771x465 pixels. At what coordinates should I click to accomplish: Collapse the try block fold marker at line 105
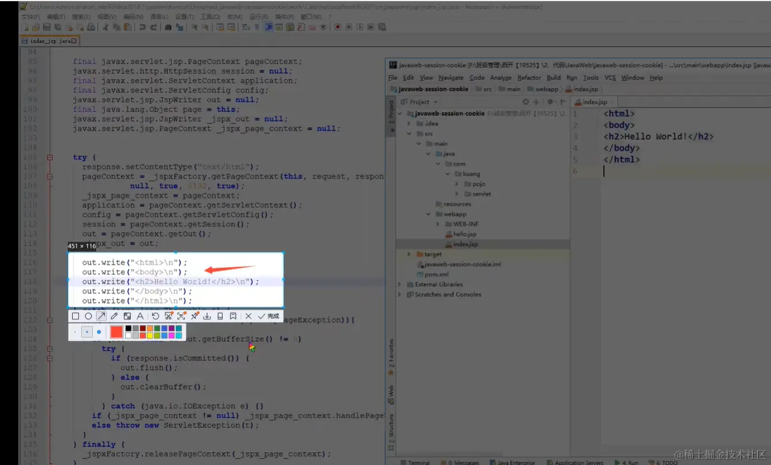point(50,157)
